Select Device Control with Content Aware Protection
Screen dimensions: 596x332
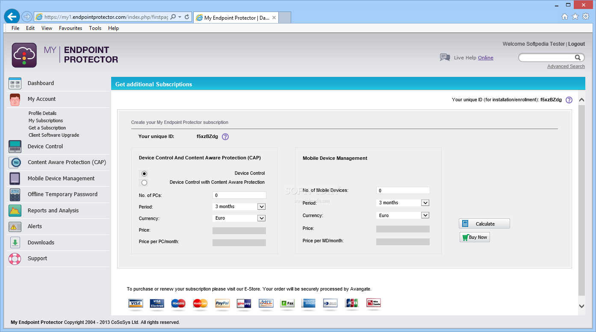pos(144,182)
